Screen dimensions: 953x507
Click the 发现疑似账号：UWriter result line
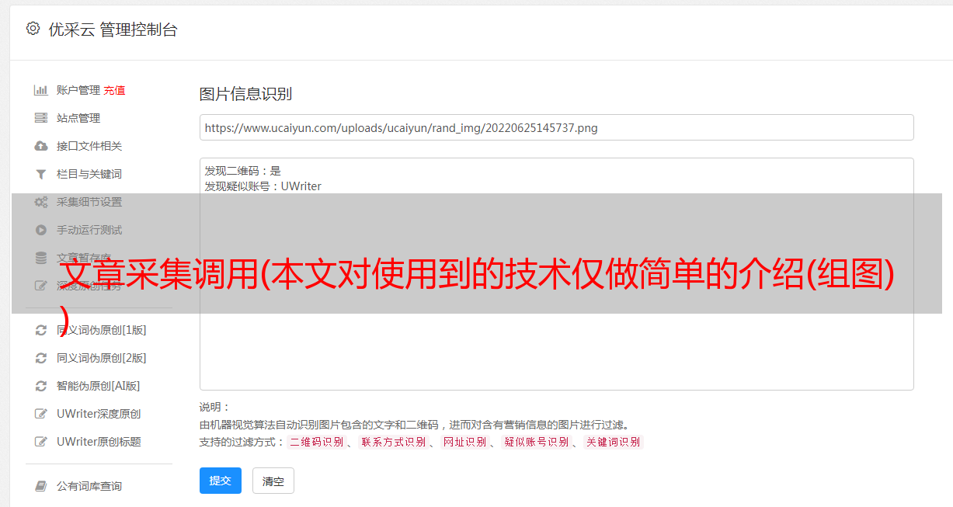[263, 186]
